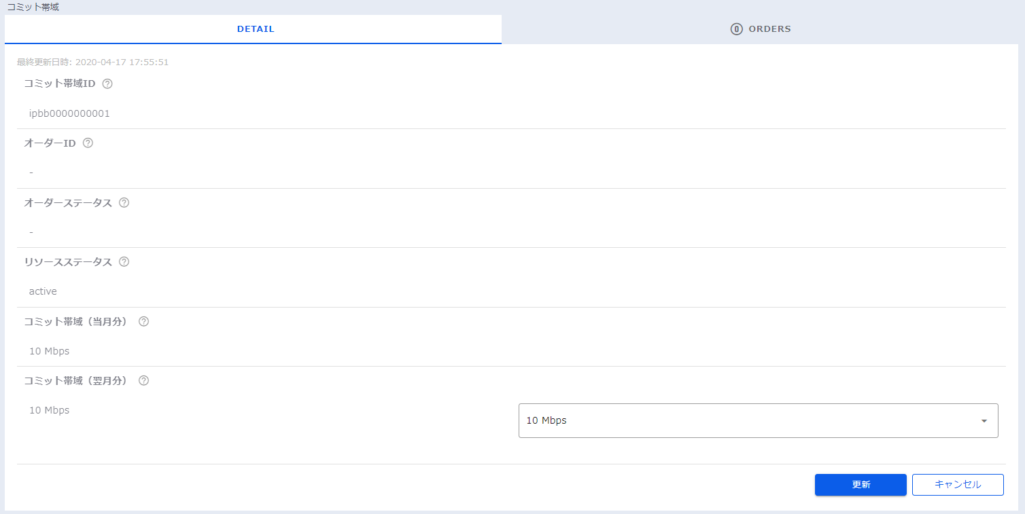
Task: Click the help icon beside コミット帯域ID
Action: click(107, 84)
